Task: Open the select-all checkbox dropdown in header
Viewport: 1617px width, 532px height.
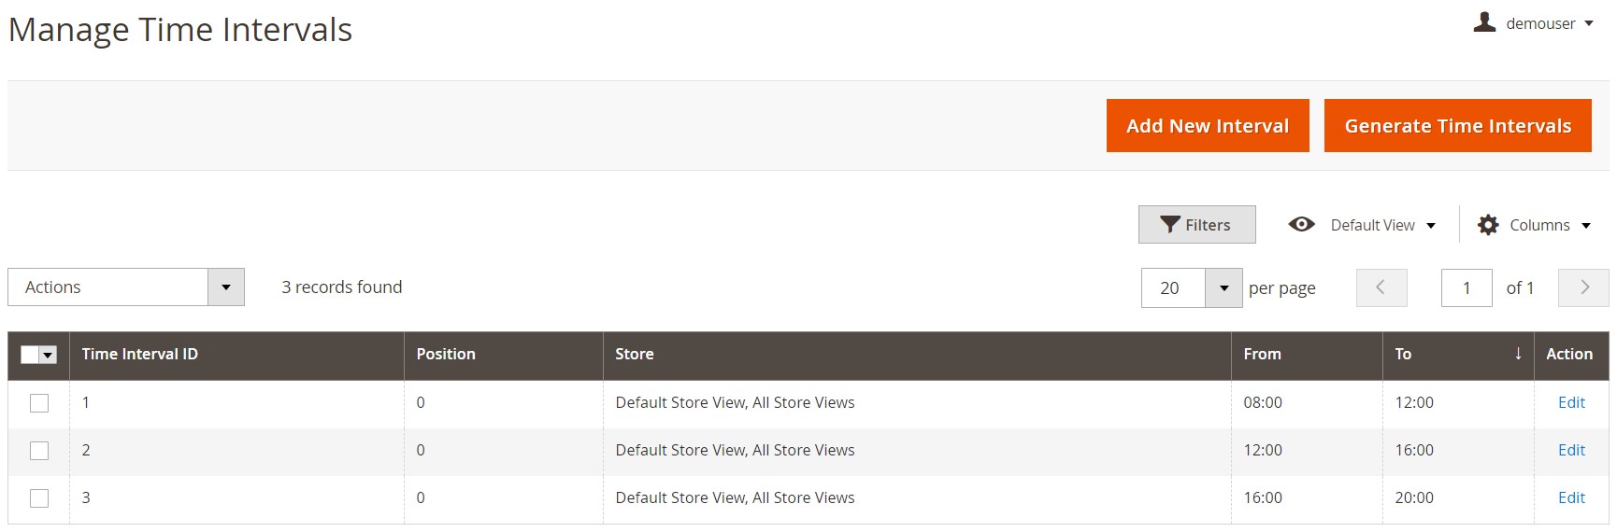Action: coord(49,355)
